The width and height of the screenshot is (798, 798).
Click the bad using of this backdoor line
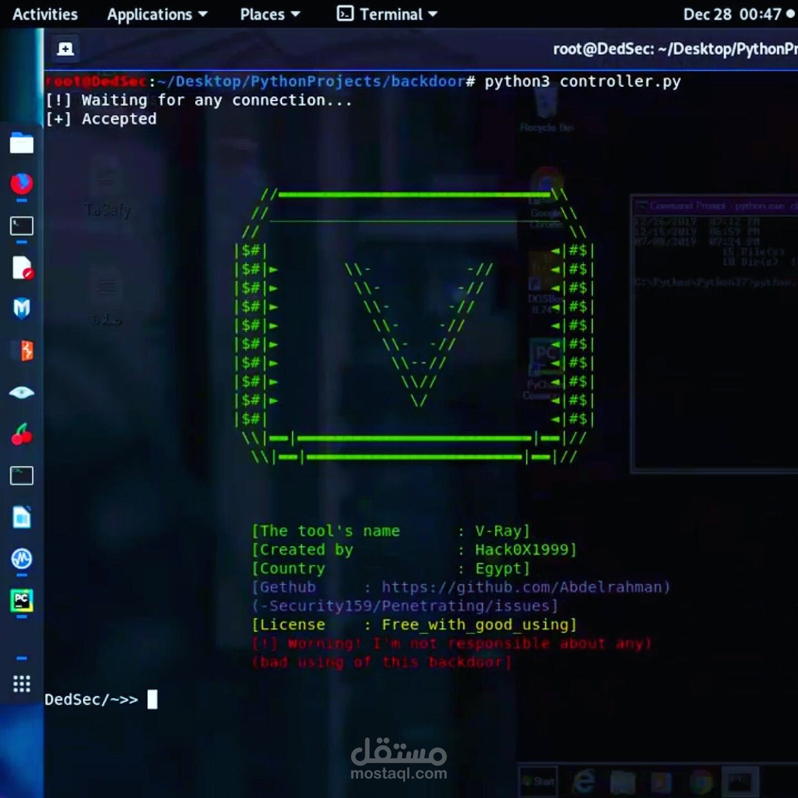[382, 661]
